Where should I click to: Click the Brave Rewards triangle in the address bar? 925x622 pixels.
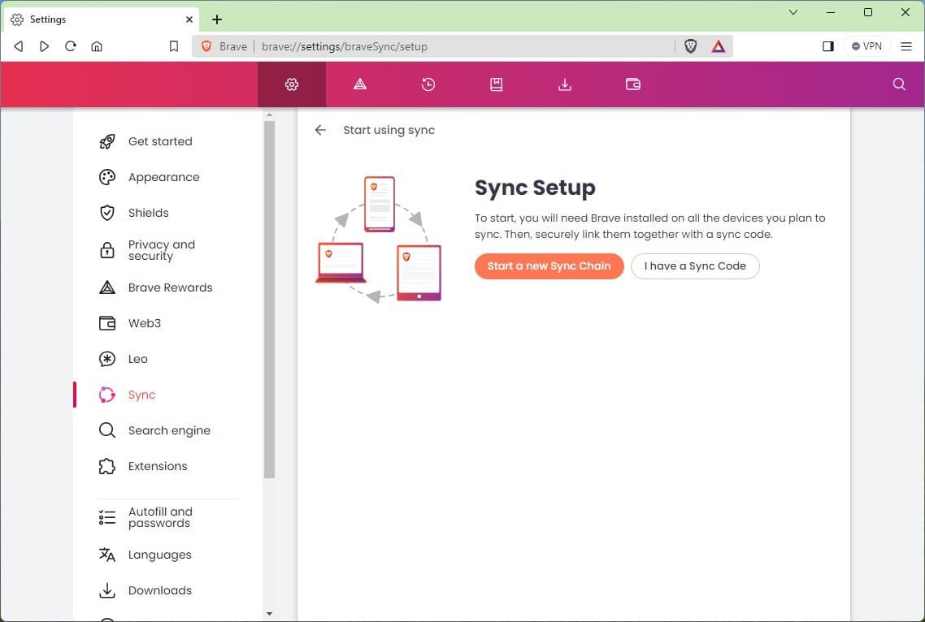pos(719,46)
